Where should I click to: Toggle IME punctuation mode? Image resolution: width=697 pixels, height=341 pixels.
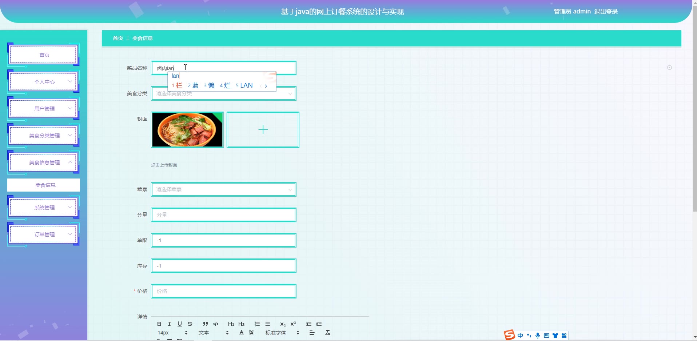click(529, 336)
